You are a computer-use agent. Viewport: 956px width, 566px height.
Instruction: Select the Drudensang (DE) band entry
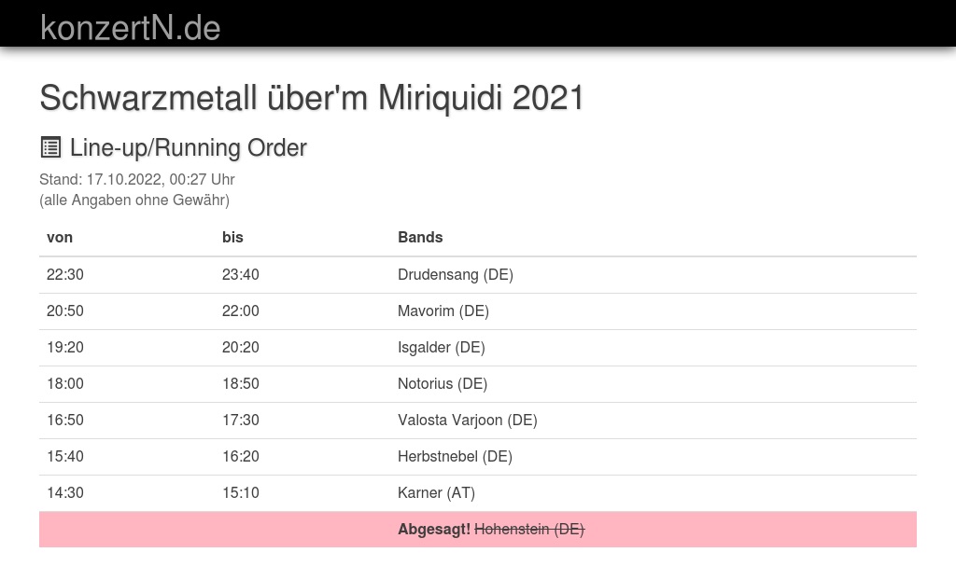(x=456, y=274)
